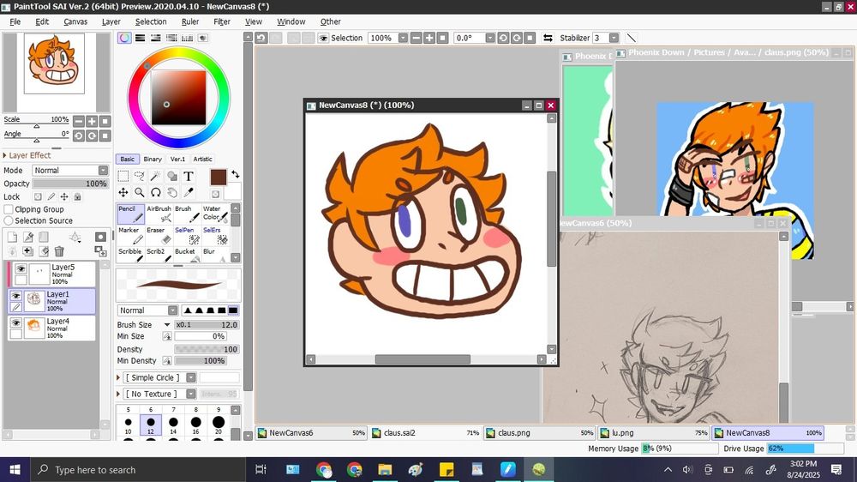The height and width of the screenshot is (482, 857).
Task: Open the Stabilizer value dropdown
Action: tap(614, 38)
